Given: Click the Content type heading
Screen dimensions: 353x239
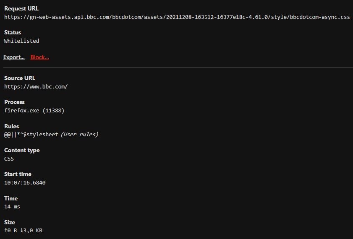Looking at the screenshot, I should [x=22, y=150].
